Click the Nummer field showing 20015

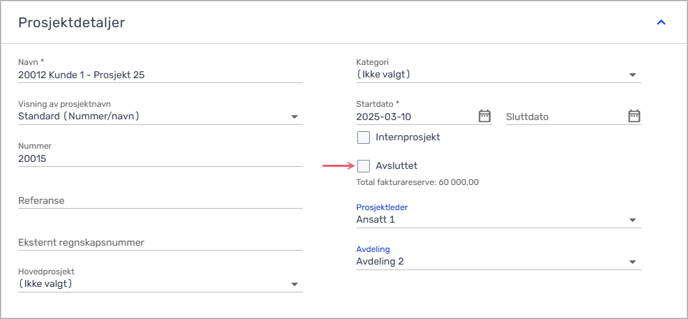tap(160, 159)
